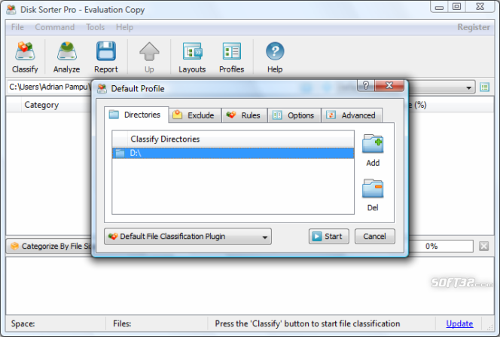
Task: Open the Layouts toolbar icon
Action: 192,51
